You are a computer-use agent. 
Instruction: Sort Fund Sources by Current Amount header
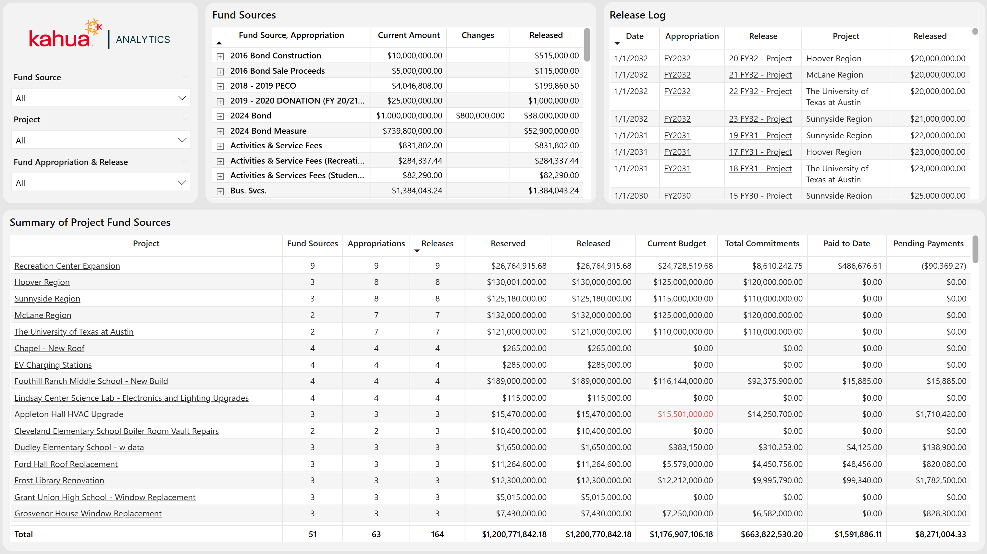click(408, 35)
